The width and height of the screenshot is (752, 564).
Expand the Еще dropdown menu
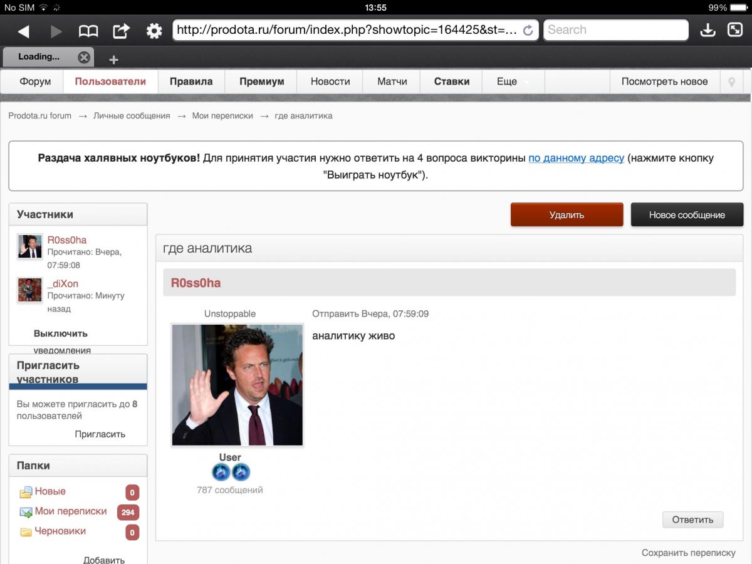point(513,81)
